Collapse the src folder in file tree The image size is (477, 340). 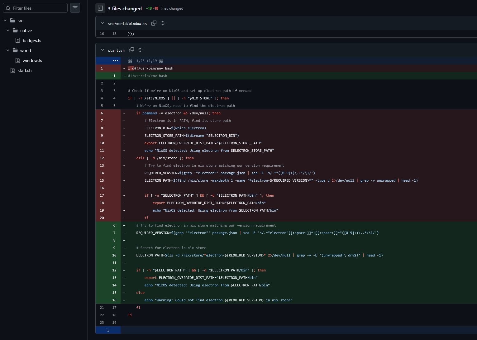click(5, 21)
